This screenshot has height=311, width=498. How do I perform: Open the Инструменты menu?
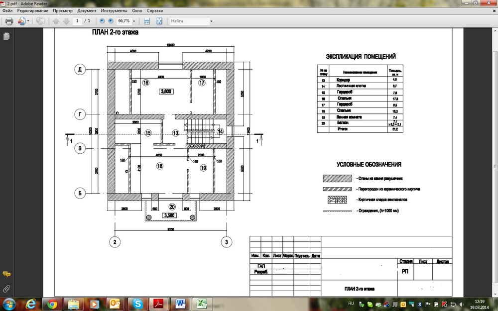pos(114,10)
